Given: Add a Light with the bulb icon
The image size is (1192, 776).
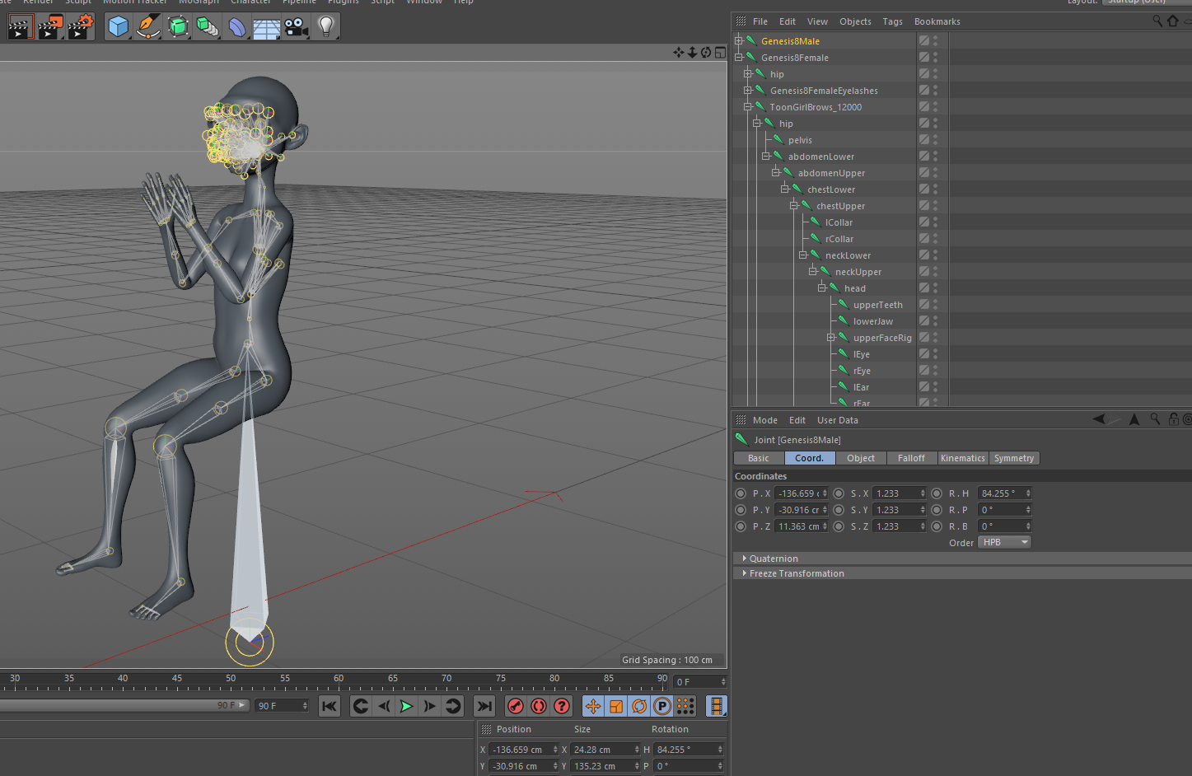Looking at the screenshot, I should pyautogui.click(x=326, y=27).
